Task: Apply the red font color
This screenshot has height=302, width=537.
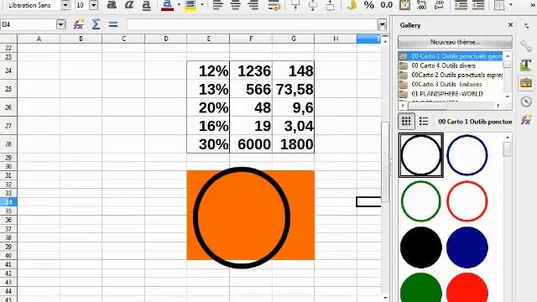Action: [168, 5]
